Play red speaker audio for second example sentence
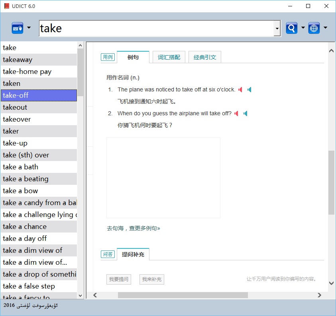Screen dimensions: 336x316 pos(236,114)
